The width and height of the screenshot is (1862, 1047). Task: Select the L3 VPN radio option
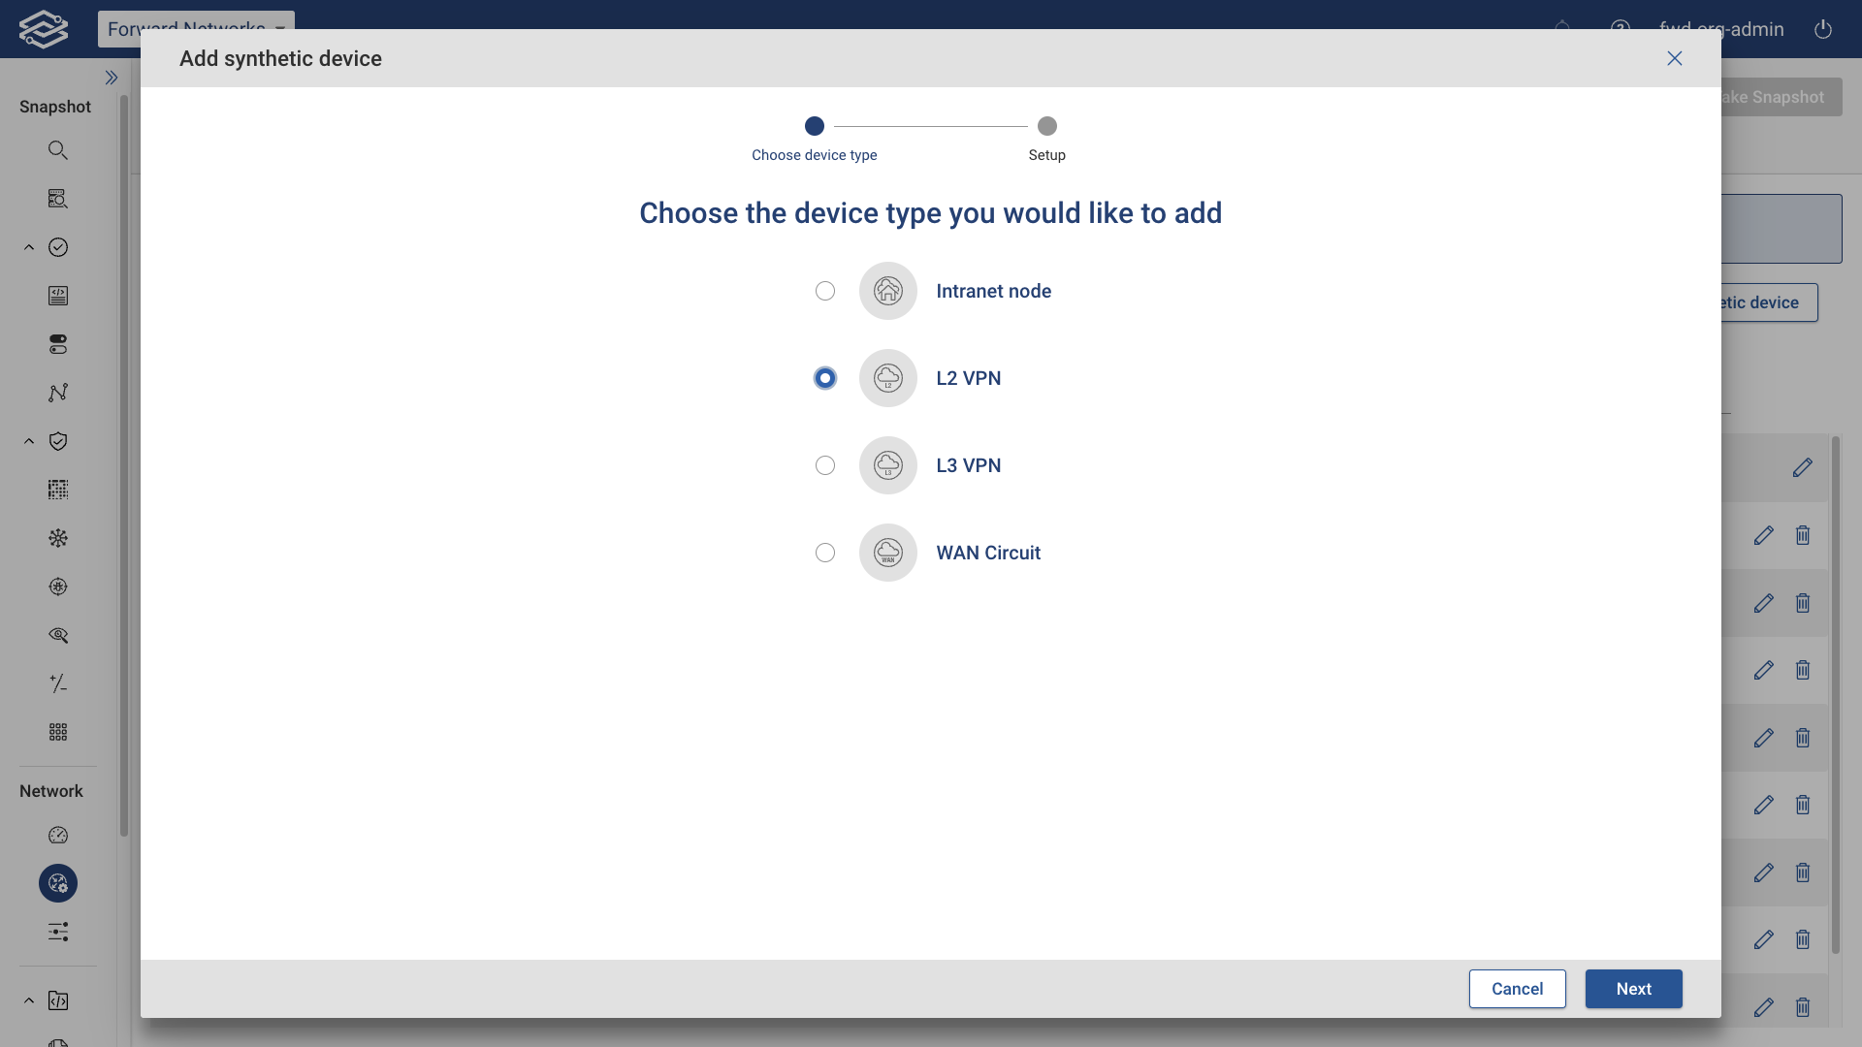coord(825,465)
